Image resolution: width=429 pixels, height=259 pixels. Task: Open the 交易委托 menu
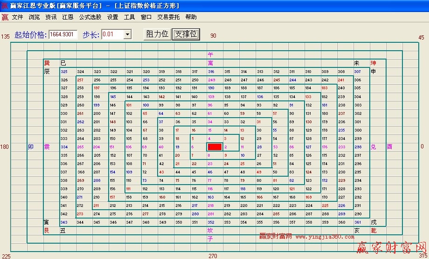[168, 17]
